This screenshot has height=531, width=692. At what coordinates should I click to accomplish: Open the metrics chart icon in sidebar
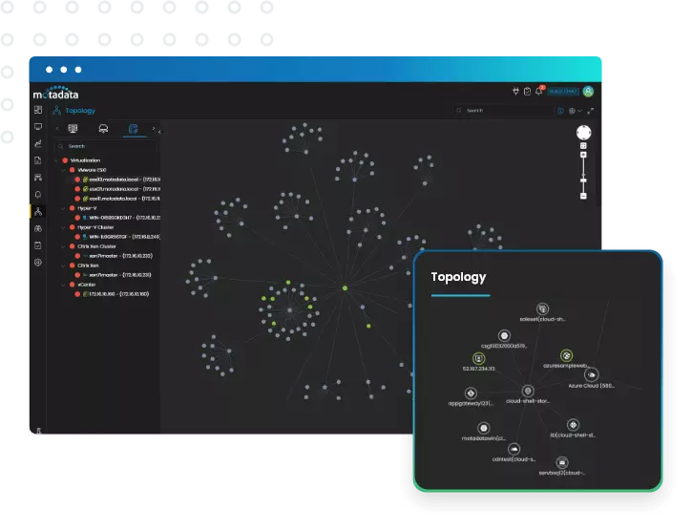[x=38, y=143]
